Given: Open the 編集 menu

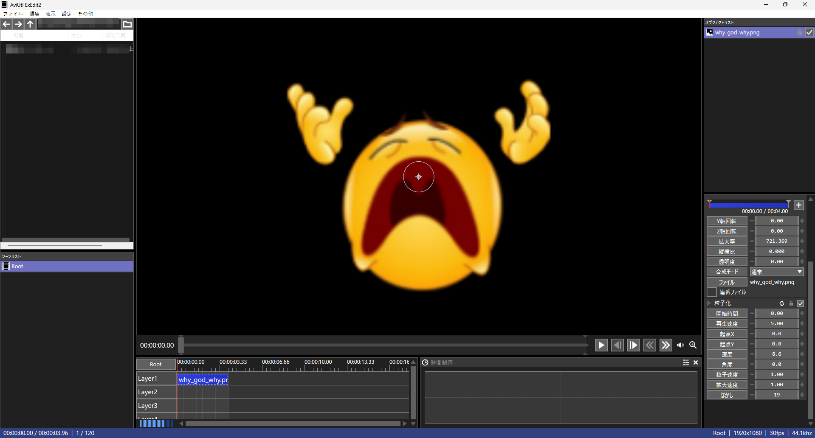Looking at the screenshot, I should click(x=34, y=14).
